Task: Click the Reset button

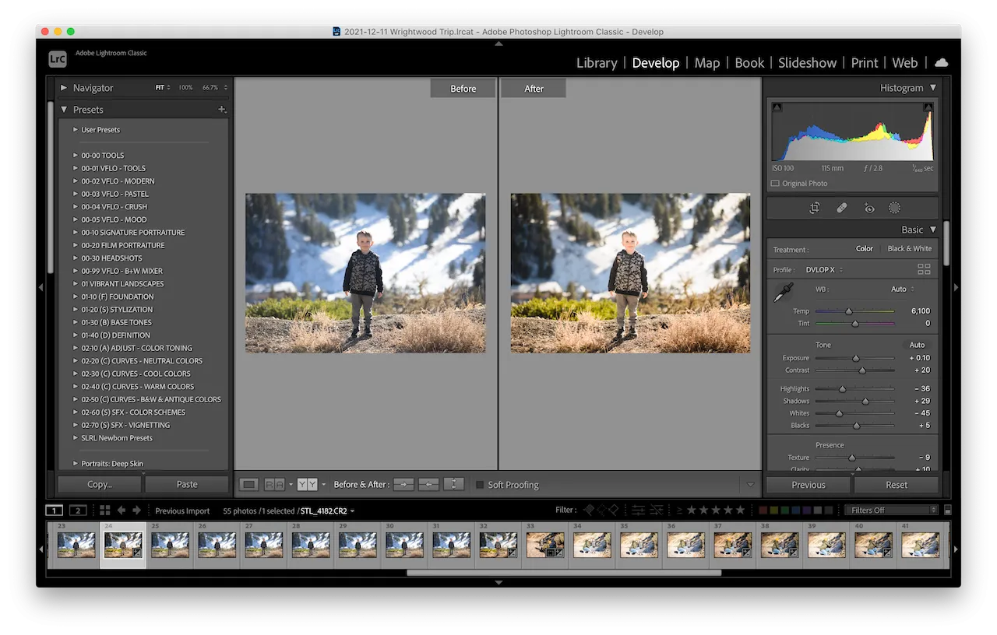Action: [x=897, y=484]
